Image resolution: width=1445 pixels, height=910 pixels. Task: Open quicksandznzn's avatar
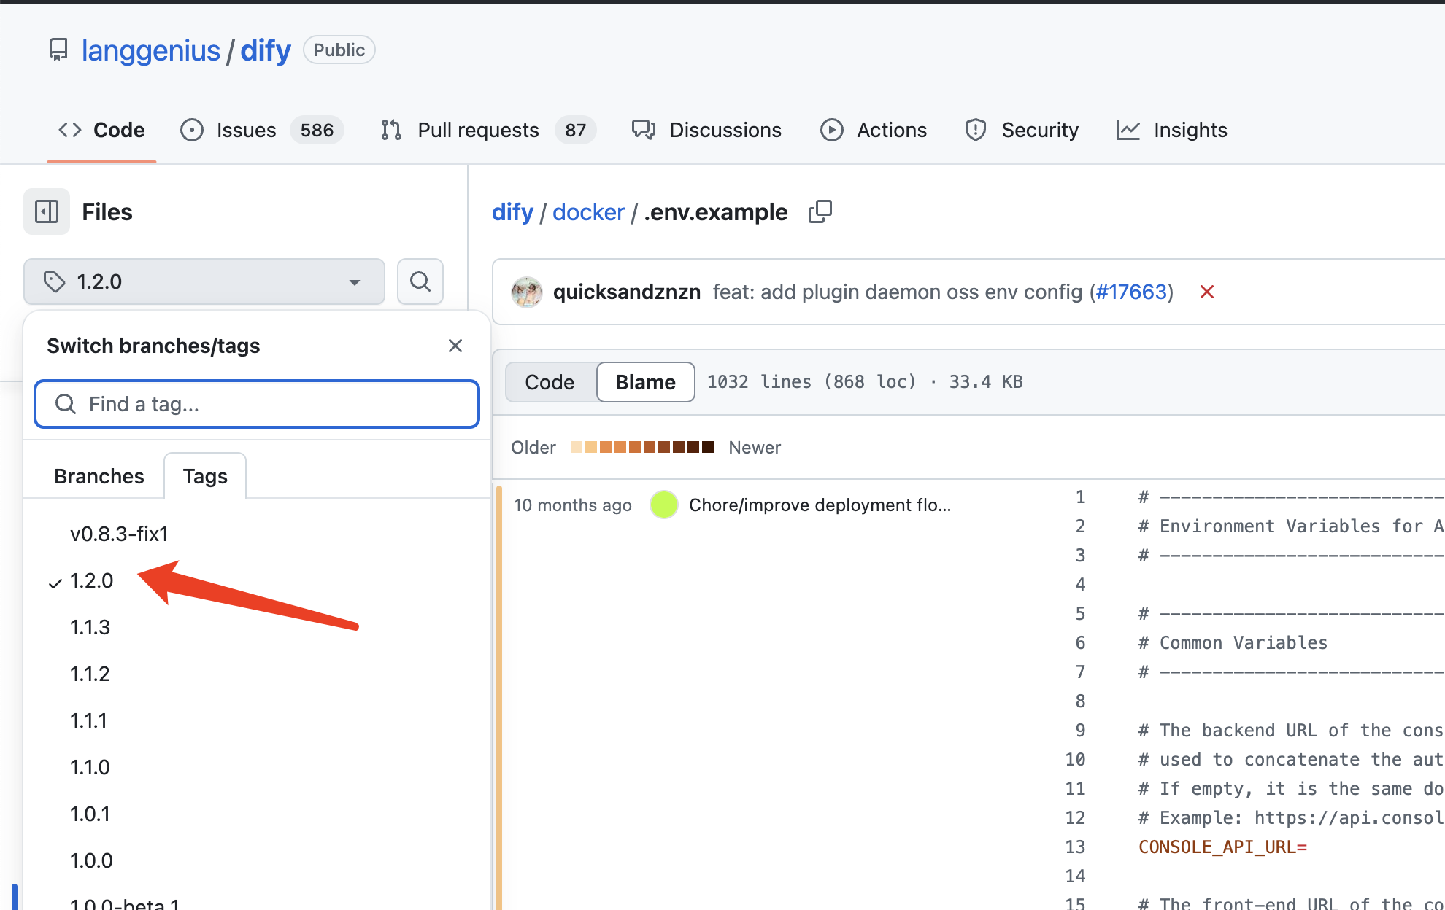[527, 292]
